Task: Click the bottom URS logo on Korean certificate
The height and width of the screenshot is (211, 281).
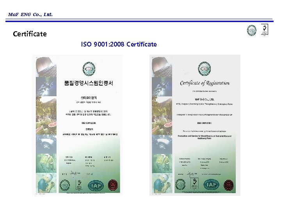Action: pos(65,185)
